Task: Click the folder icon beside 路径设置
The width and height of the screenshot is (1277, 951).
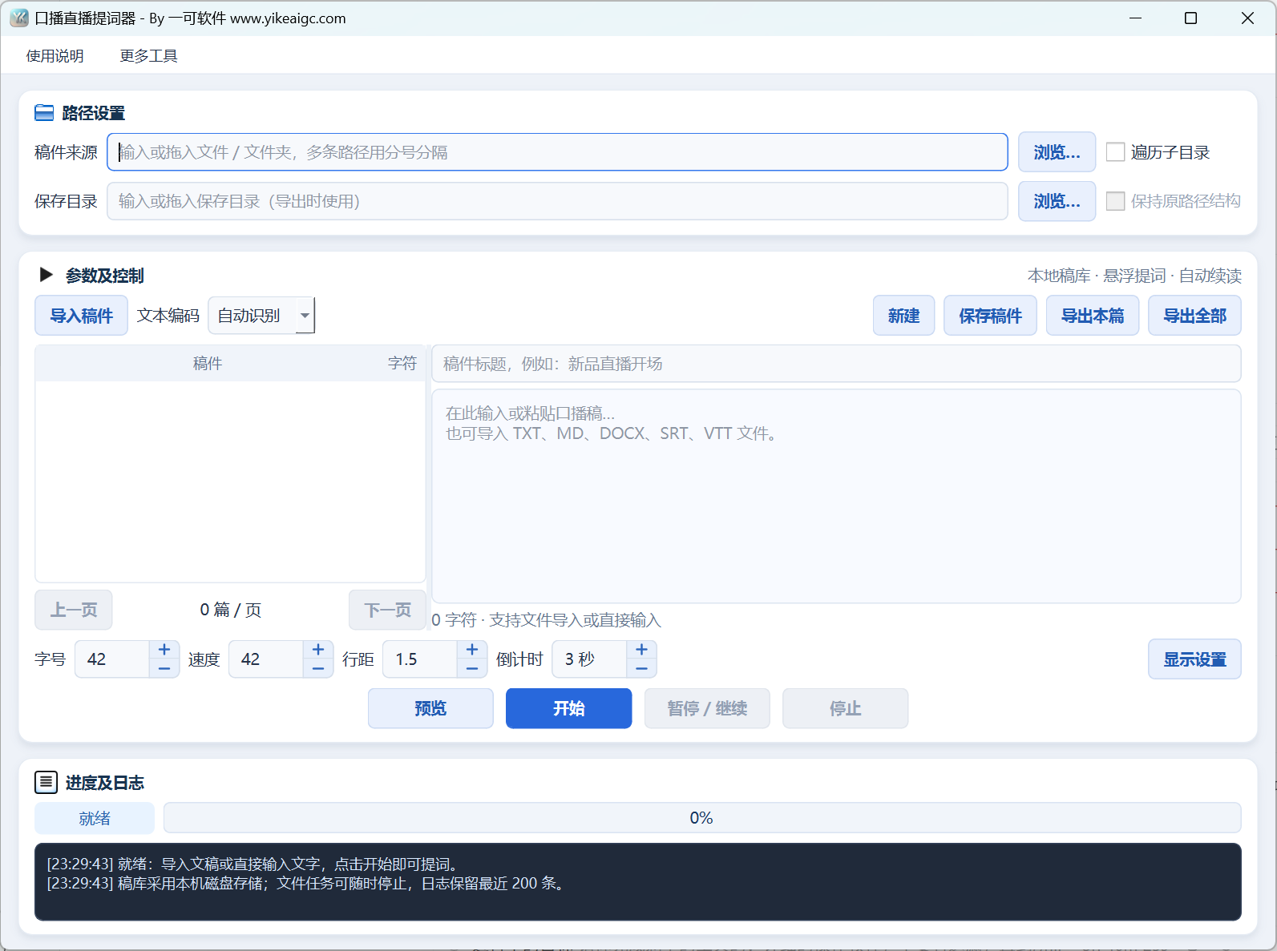Action: (44, 113)
